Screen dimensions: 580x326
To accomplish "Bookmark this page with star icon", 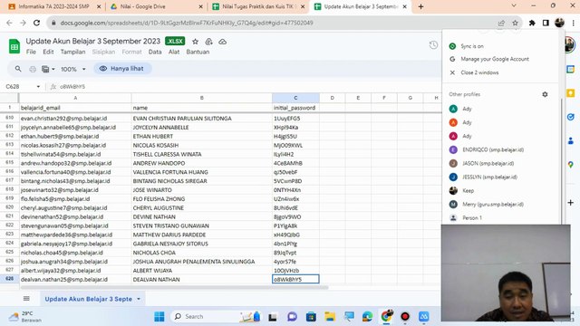I will 515,23.
